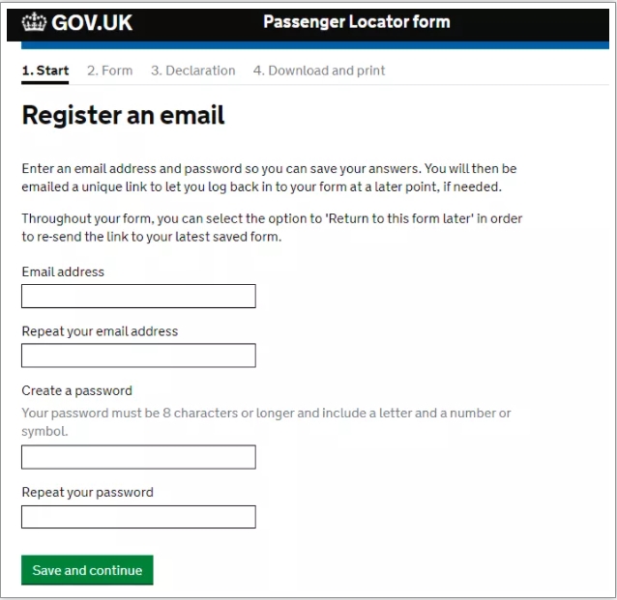This screenshot has height=600, width=617.
Task: Switch to the 2. Form step tab
Action: click(110, 71)
